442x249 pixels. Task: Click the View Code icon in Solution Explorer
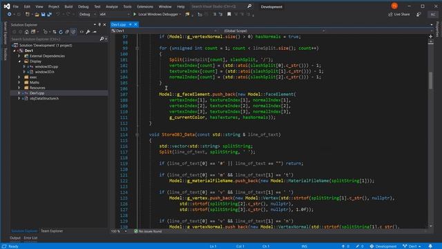pyautogui.click(x=81, y=32)
